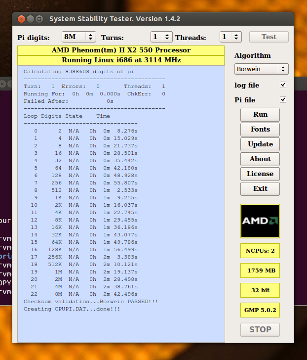
Task: Click the 32 bit info box
Action: click(x=260, y=290)
